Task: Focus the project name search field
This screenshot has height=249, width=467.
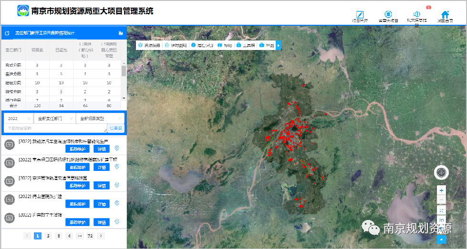Action: (x=55, y=128)
